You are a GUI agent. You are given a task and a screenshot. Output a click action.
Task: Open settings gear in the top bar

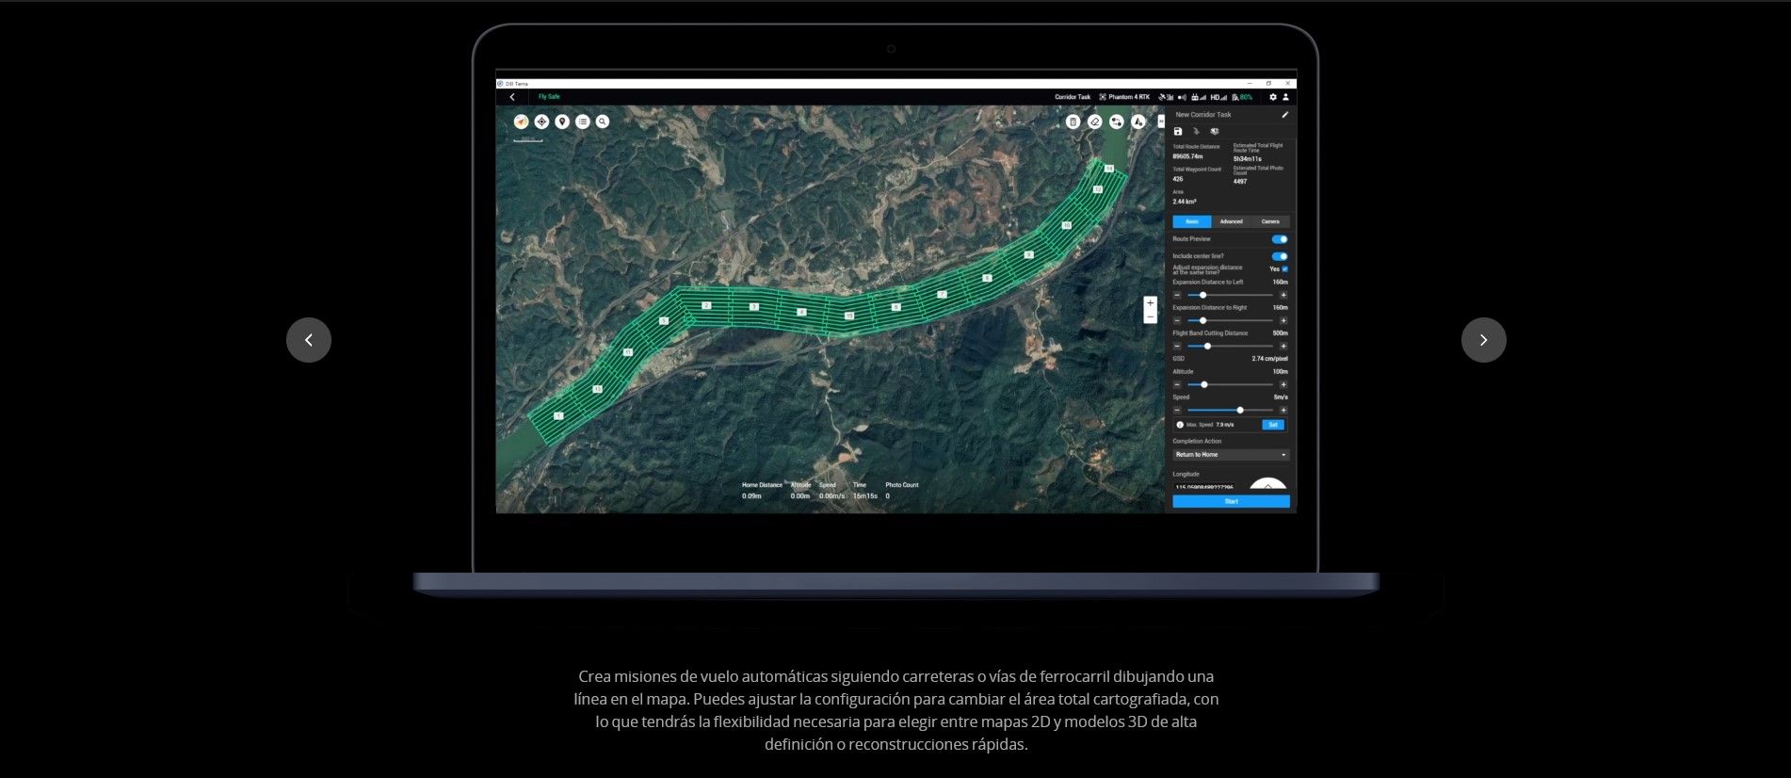pos(1273,97)
